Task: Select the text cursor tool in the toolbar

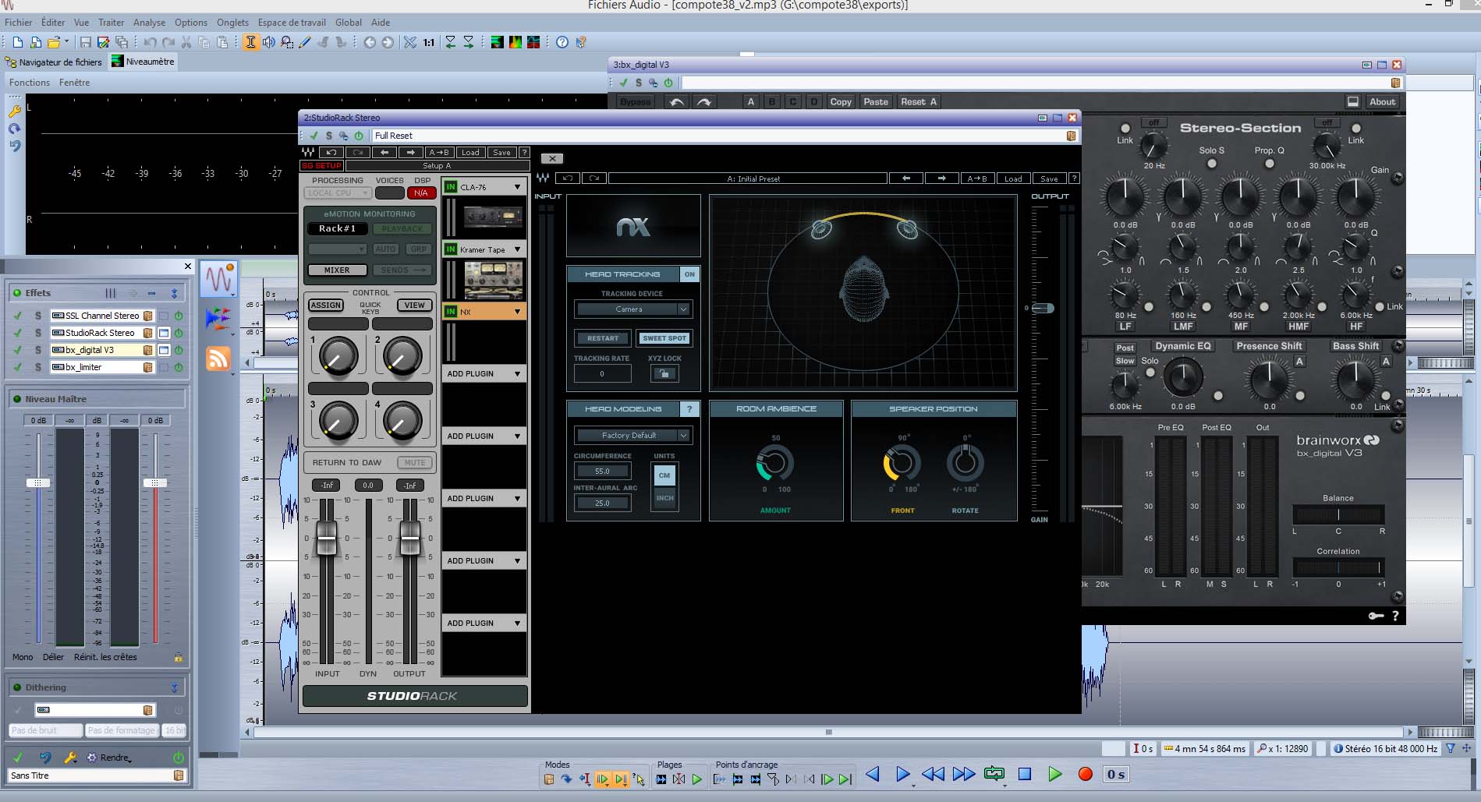Action: click(x=251, y=42)
